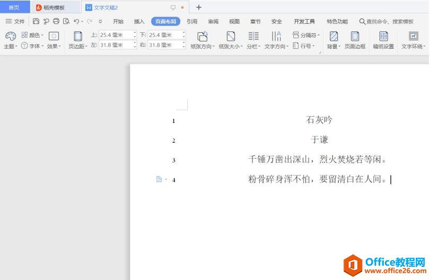
Task: Open 效果 theme effects
Action: (x=54, y=40)
